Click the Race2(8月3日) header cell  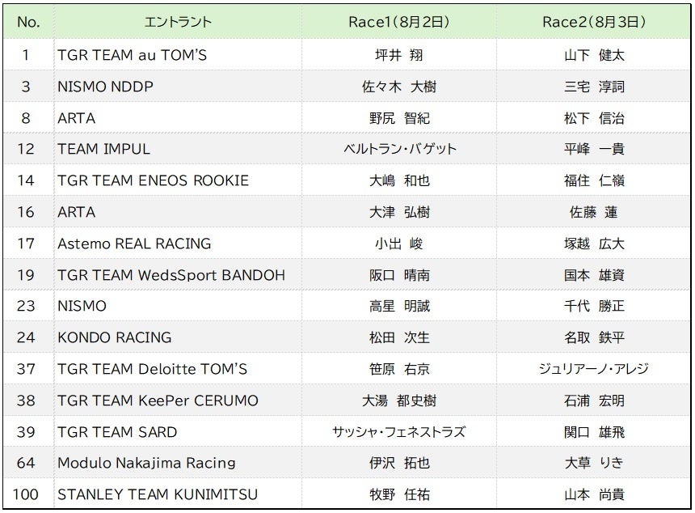(593, 22)
